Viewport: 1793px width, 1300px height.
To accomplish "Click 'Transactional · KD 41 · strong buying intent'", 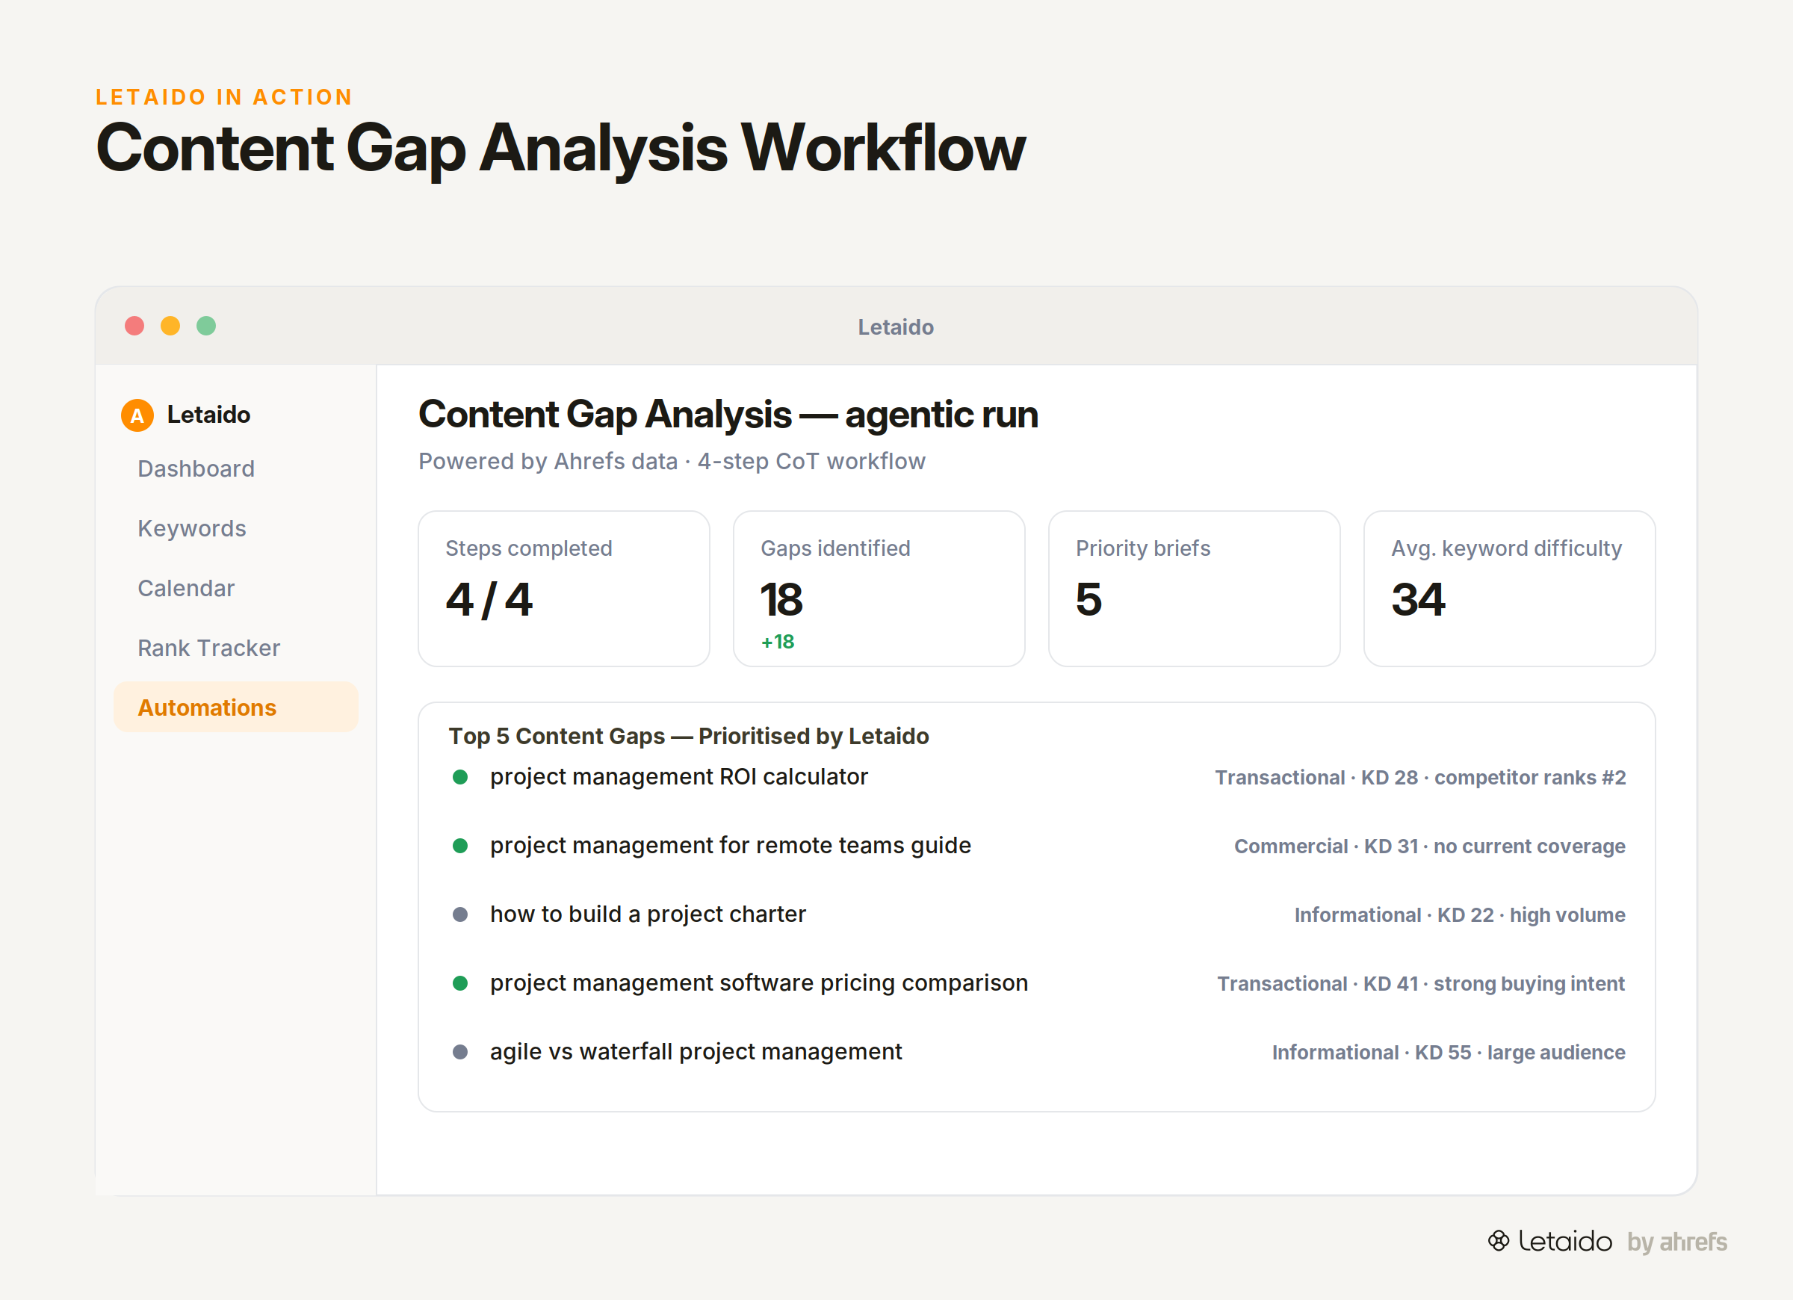I will 1422,984.
